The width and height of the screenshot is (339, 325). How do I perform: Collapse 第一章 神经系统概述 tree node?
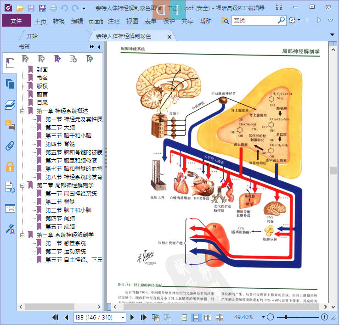click(22, 111)
